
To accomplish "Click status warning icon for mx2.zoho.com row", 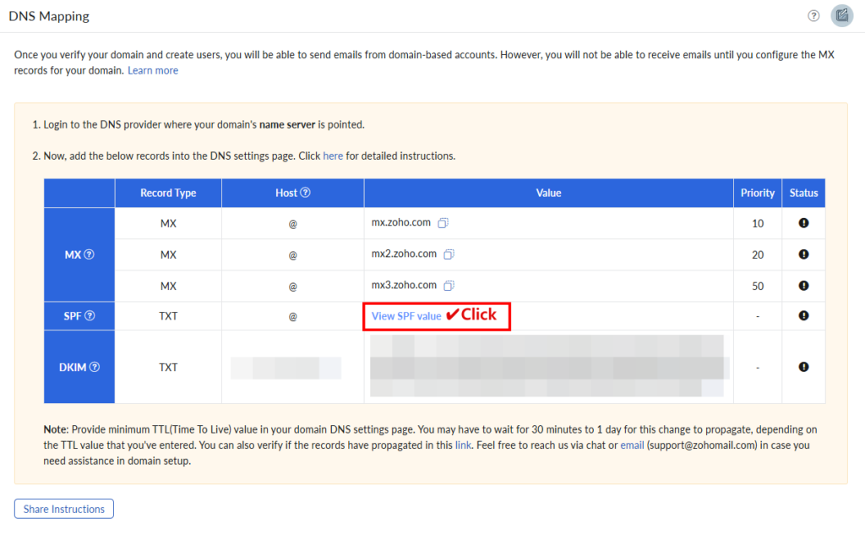I will click(x=803, y=254).
